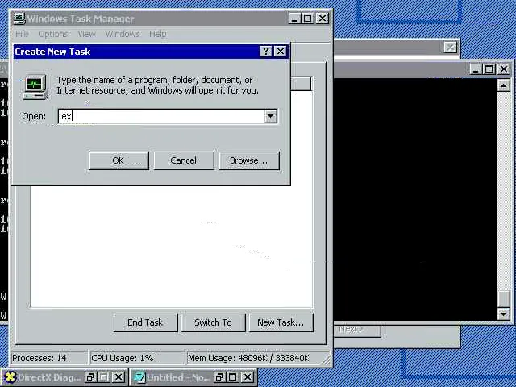516x387 pixels.
Task: Minimize the Windows Task Manager window
Action: point(294,19)
